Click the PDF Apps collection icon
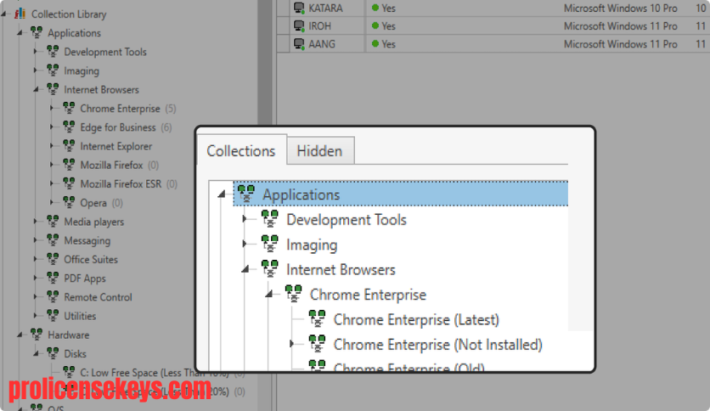 click(x=53, y=278)
